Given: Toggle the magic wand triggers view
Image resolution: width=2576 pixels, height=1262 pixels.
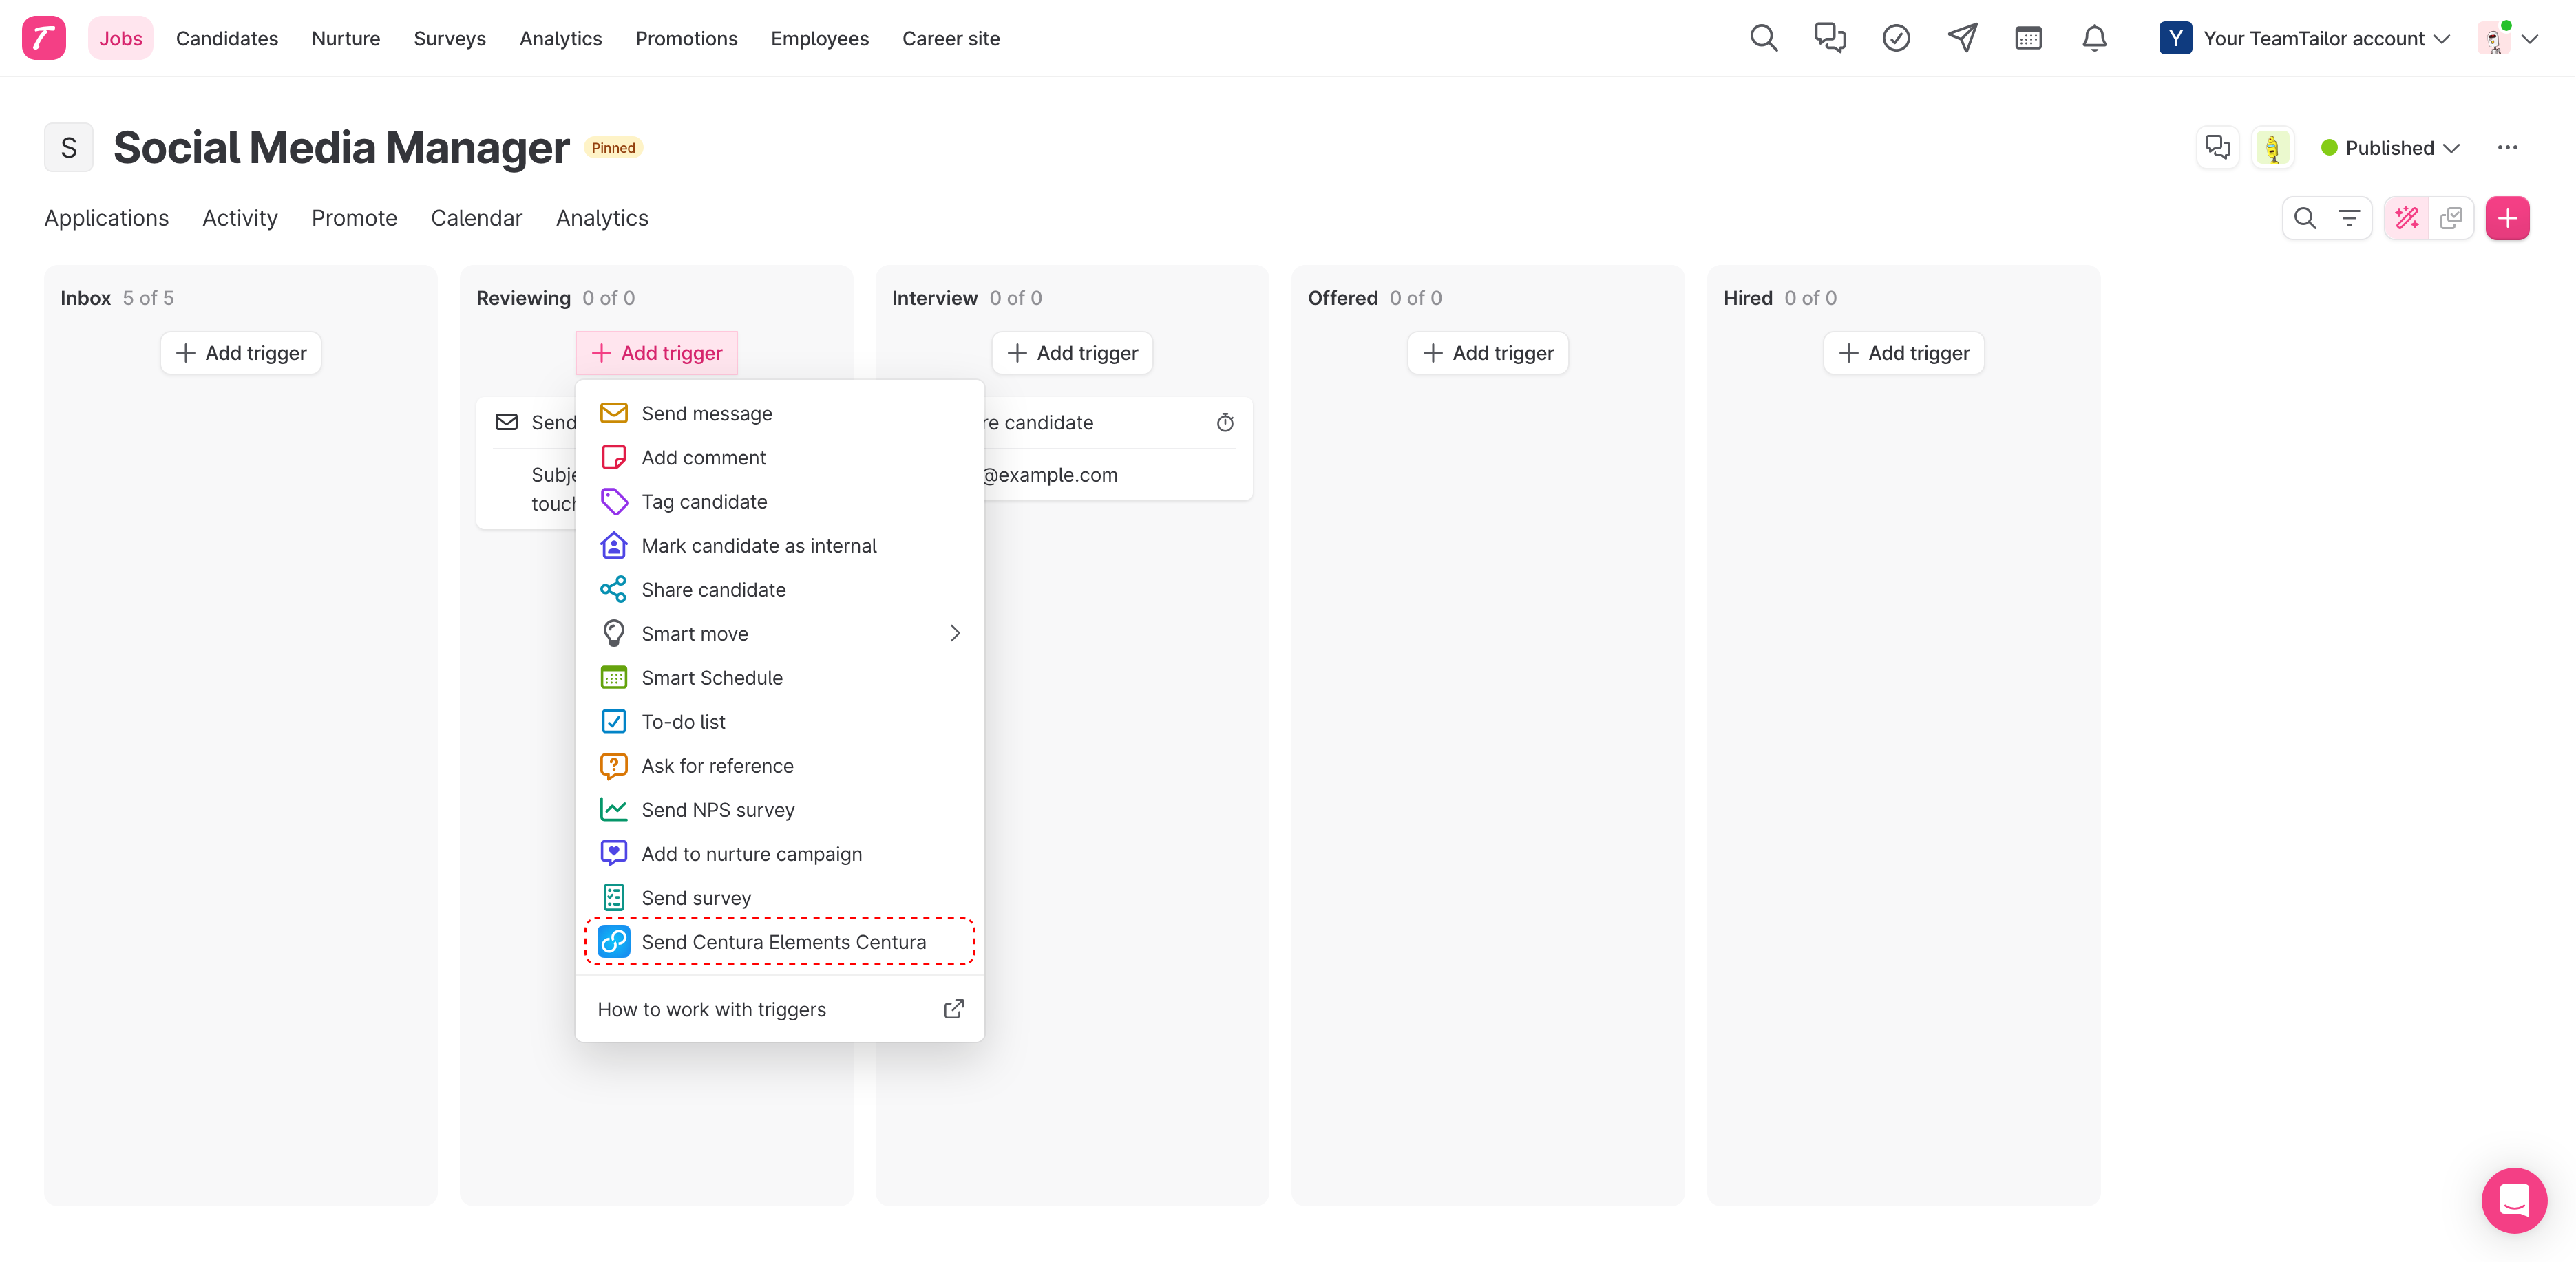Looking at the screenshot, I should (x=2407, y=218).
